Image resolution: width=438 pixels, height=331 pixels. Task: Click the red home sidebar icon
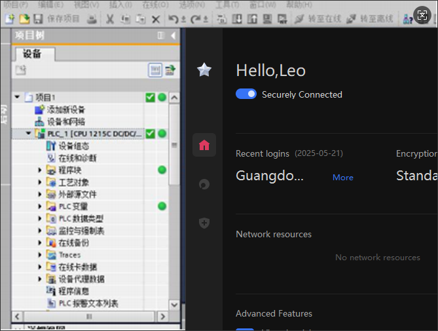click(x=204, y=145)
